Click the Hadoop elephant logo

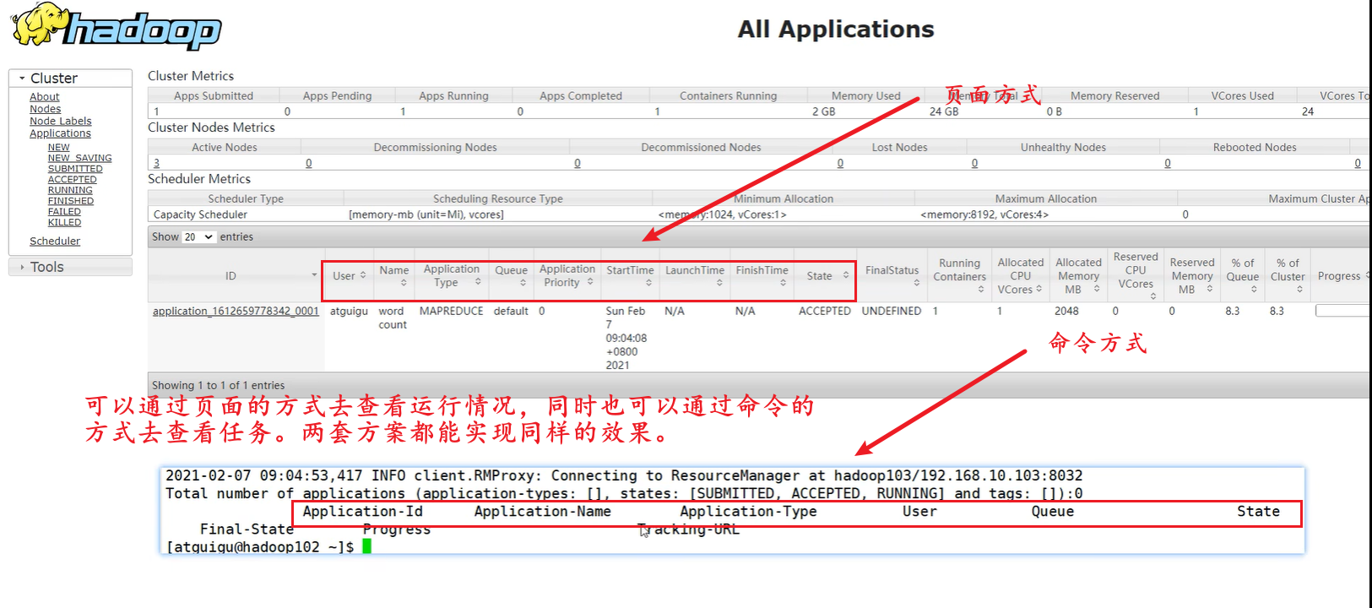(x=117, y=26)
